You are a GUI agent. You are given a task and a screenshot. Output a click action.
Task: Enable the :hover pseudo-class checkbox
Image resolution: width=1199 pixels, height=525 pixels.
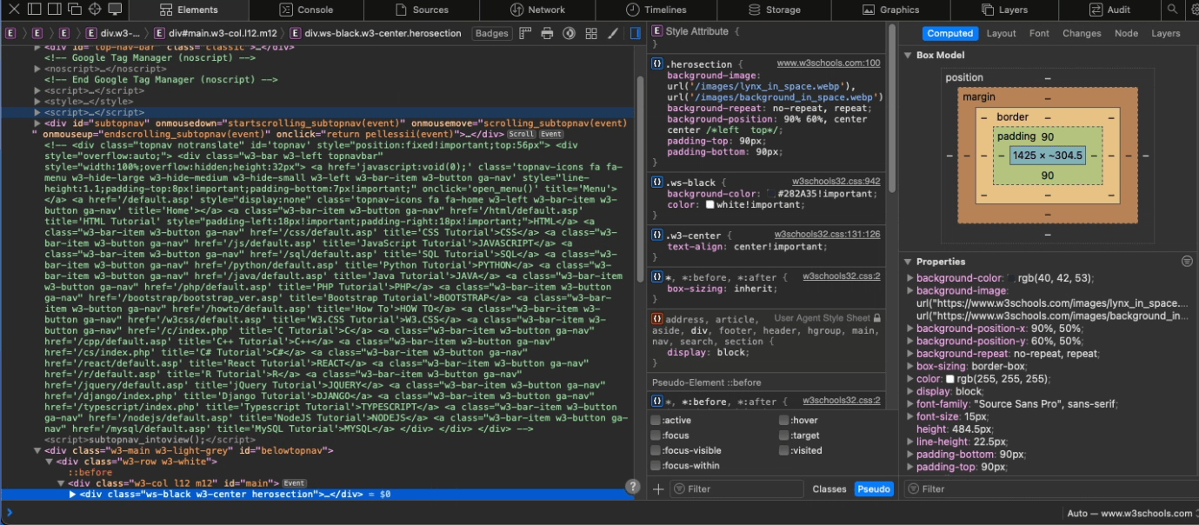(784, 421)
